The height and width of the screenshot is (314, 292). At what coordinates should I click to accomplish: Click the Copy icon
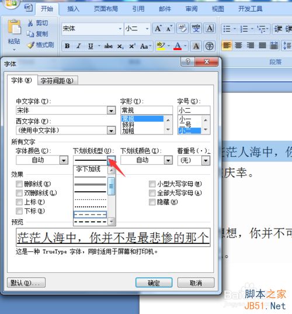pyautogui.click(x=30, y=34)
